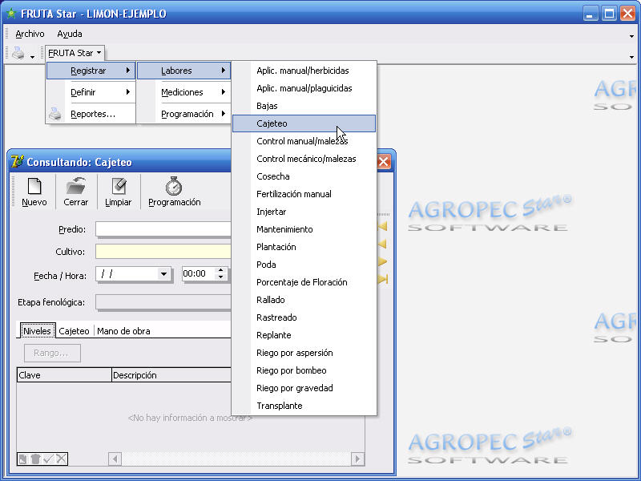The image size is (641, 481).
Task: Click the printer icon beside Reportes
Action: pos(55,114)
